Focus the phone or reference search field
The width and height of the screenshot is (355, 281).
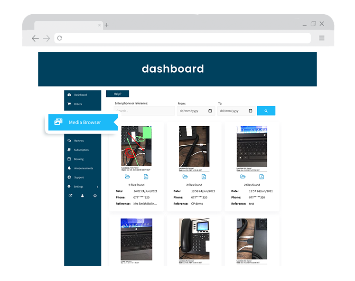point(144,111)
